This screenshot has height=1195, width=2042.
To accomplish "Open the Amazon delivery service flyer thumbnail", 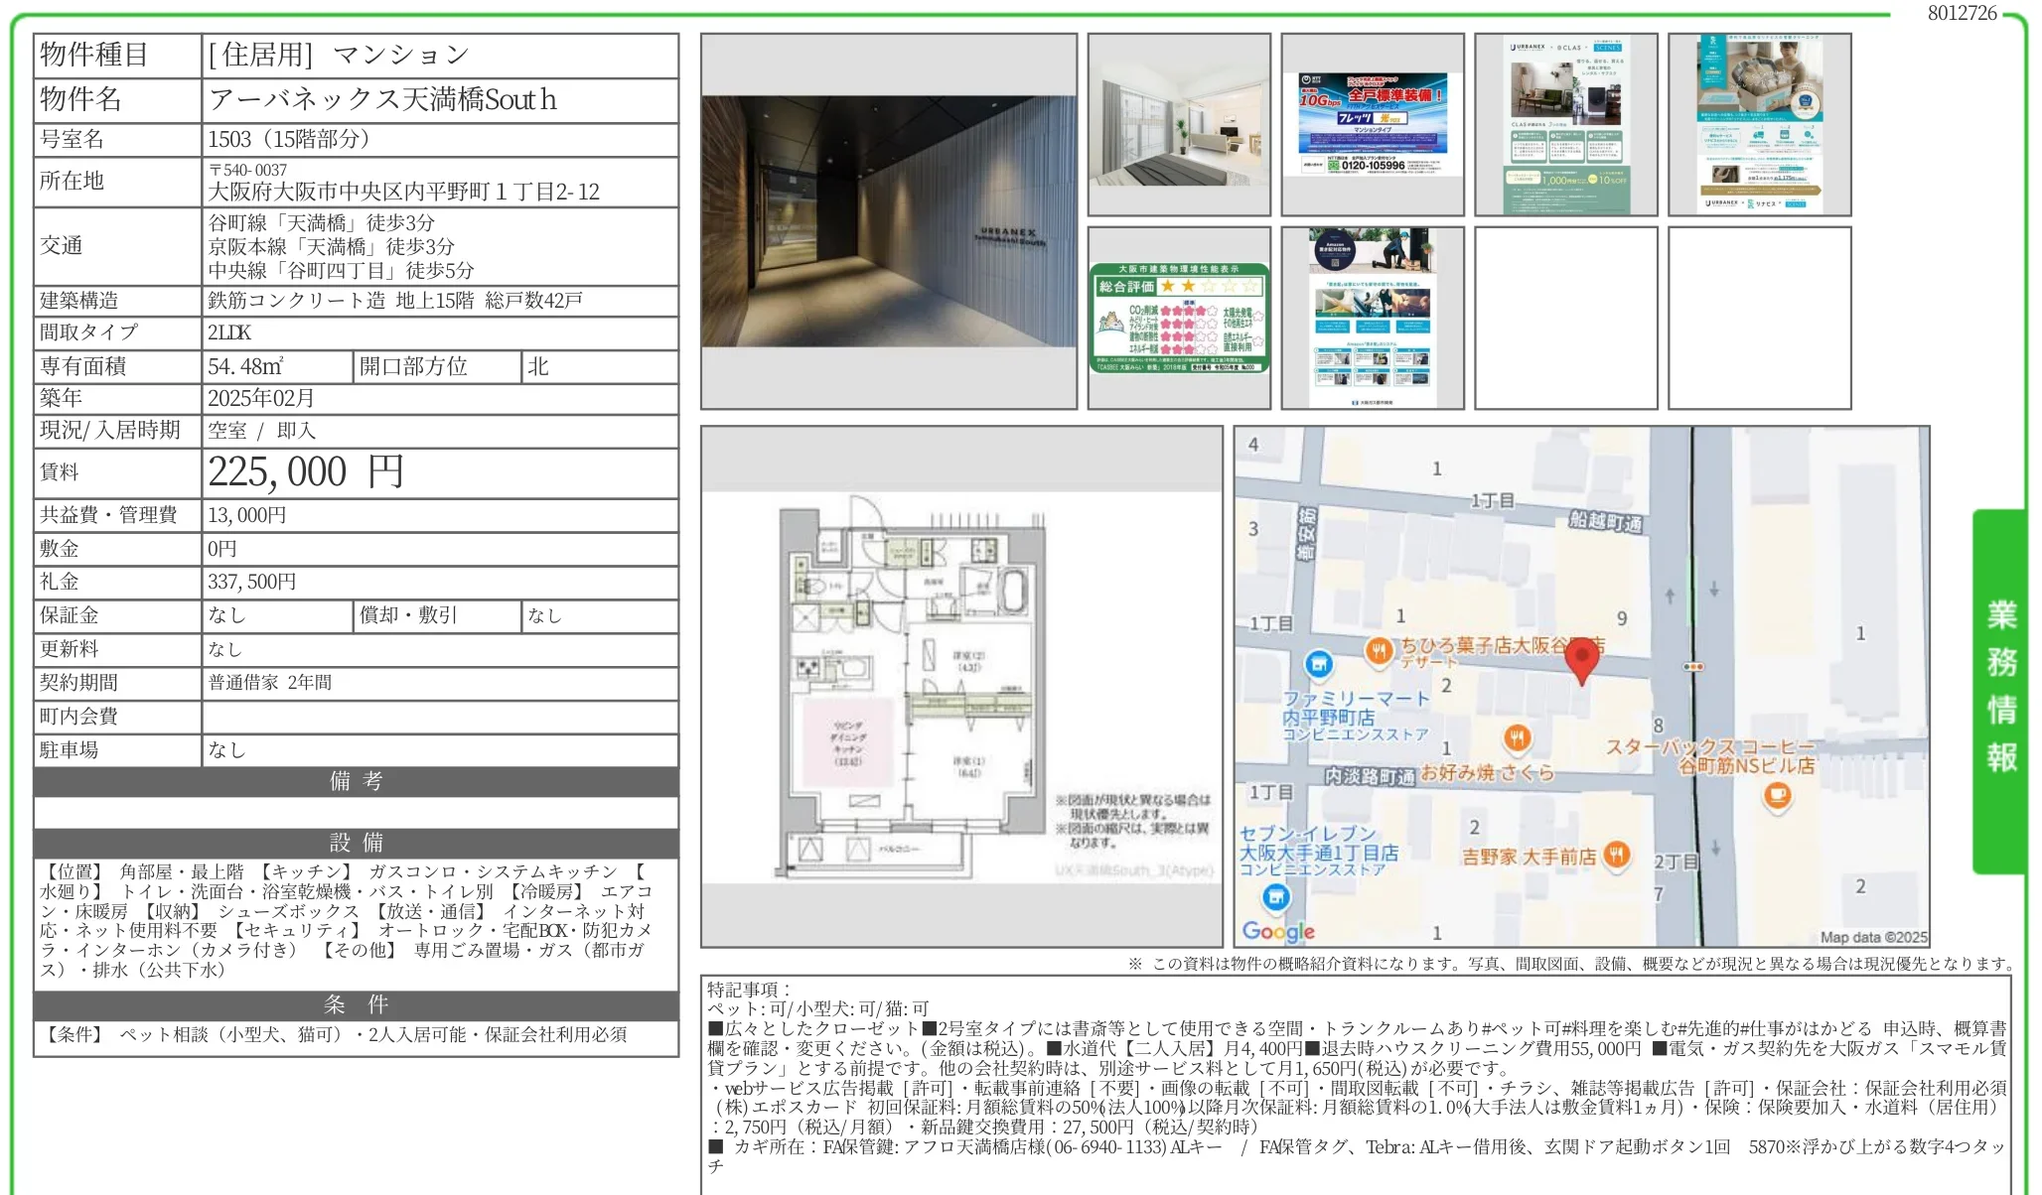I will 1373,318.
